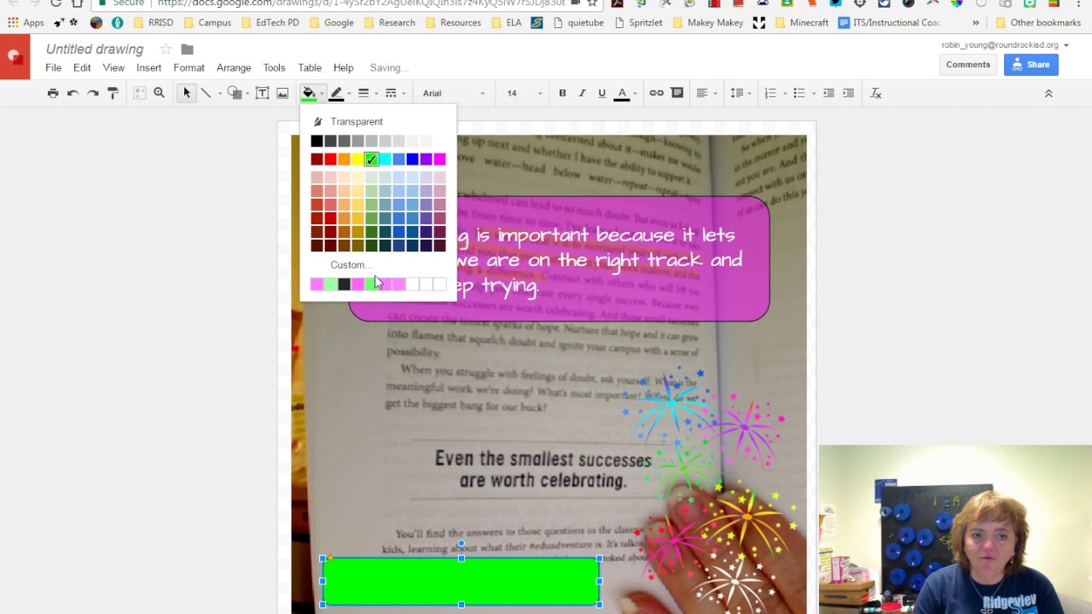Screen dimensions: 1092x614
Task: Open the Apps bookmark shortcut
Action: [x=26, y=23]
